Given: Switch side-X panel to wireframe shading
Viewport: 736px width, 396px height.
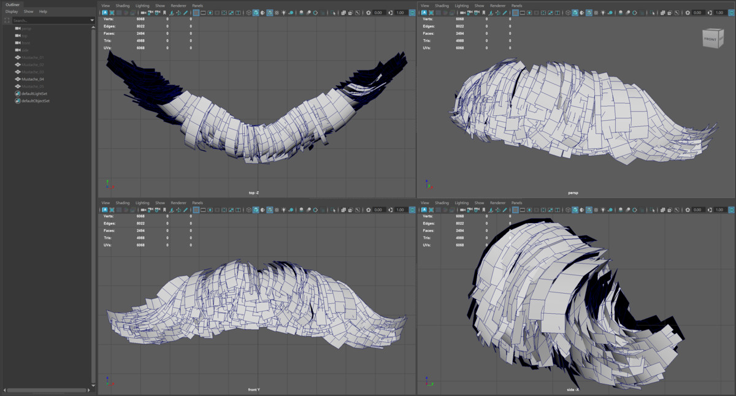Looking at the screenshot, I should click(568, 210).
